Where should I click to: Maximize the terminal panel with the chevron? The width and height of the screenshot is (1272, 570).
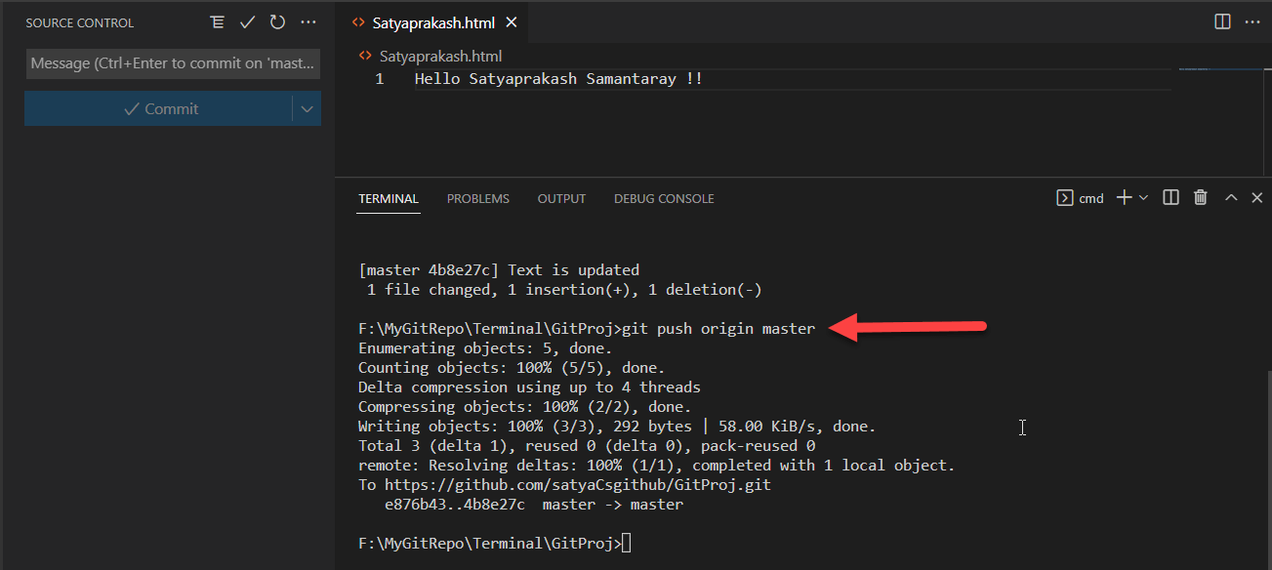point(1230,197)
